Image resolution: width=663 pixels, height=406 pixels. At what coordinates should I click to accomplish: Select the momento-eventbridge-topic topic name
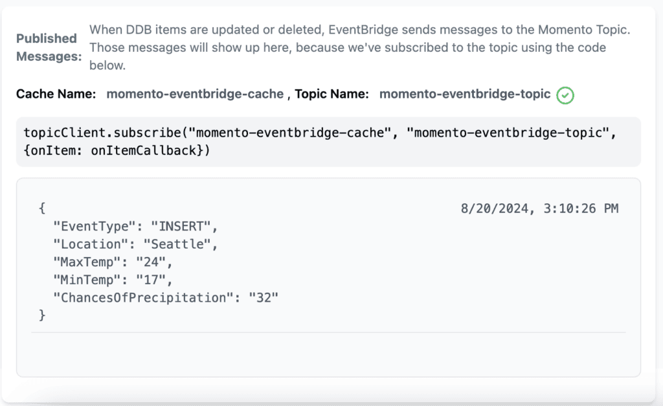(x=465, y=94)
